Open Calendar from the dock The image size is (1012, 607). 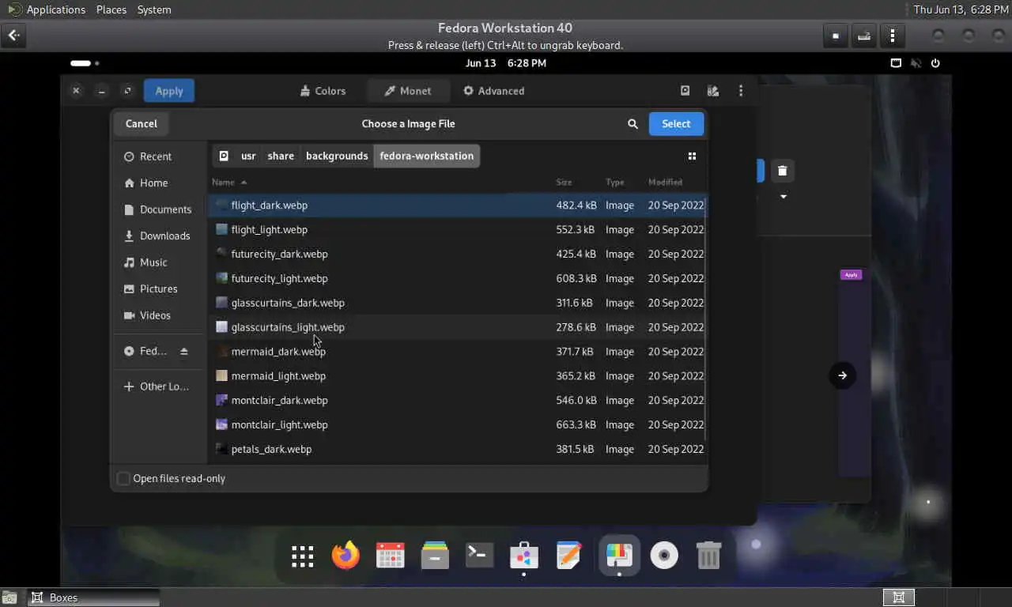(391, 556)
